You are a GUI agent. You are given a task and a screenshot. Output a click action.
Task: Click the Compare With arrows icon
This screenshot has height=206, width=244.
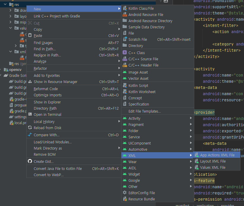30,135
